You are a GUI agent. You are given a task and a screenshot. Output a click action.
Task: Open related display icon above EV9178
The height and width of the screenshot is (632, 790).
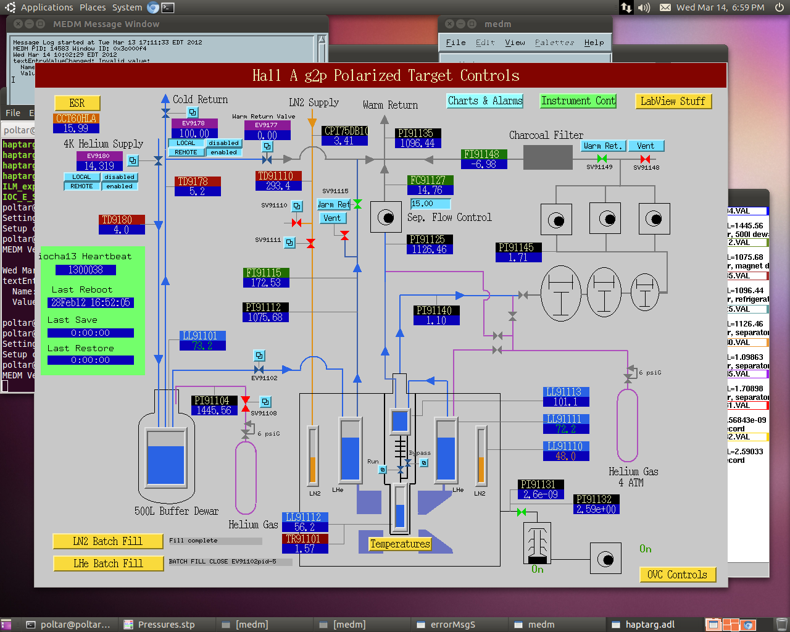[x=193, y=112]
